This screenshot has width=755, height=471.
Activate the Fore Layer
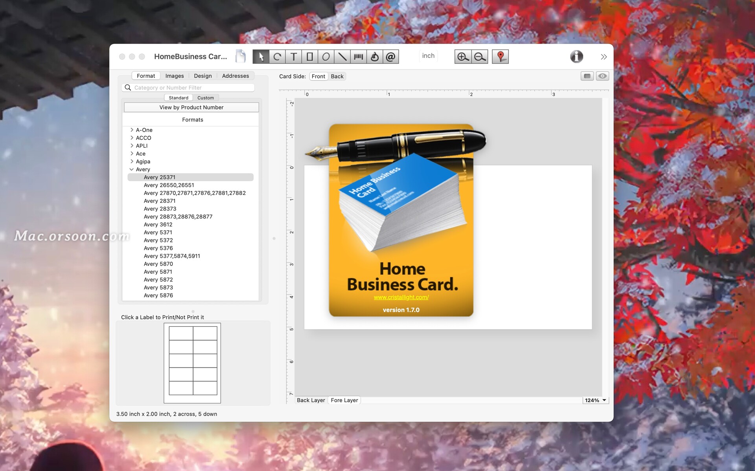click(344, 400)
